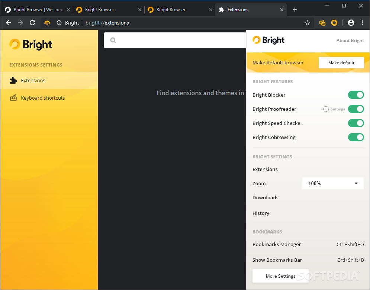Open the Bright menu ring icon
The height and width of the screenshot is (290, 370).
[334, 23]
